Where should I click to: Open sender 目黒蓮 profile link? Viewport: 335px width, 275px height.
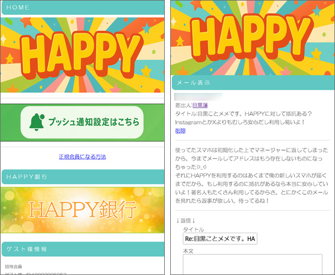tap(201, 105)
